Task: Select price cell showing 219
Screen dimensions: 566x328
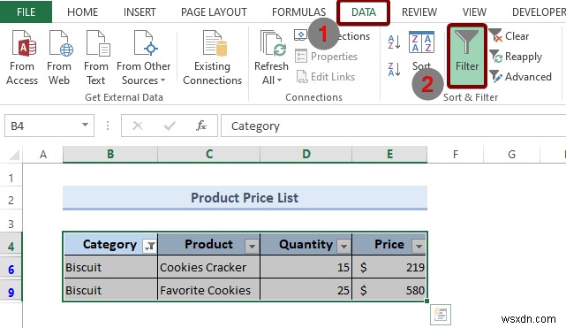Action: coord(389,267)
